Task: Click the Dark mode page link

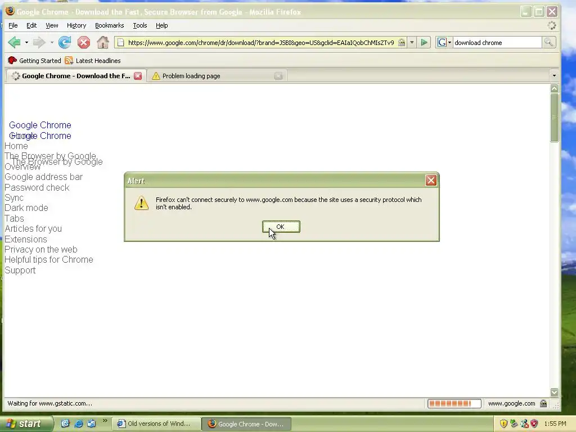Action: pyautogui.click(x=26, y=208)
